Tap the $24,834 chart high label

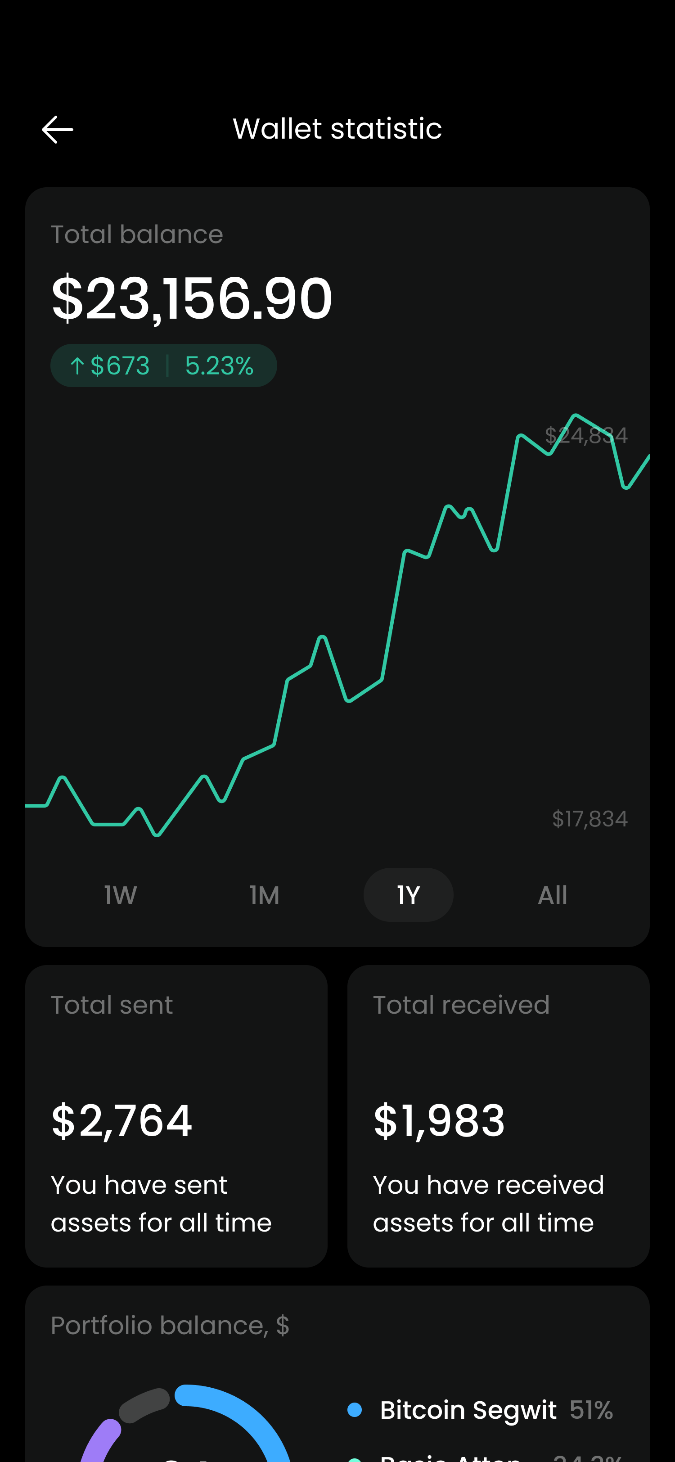[x=586, y=436]
